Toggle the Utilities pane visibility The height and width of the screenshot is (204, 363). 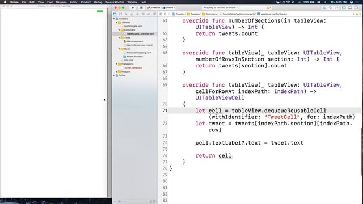coord(356,7)
